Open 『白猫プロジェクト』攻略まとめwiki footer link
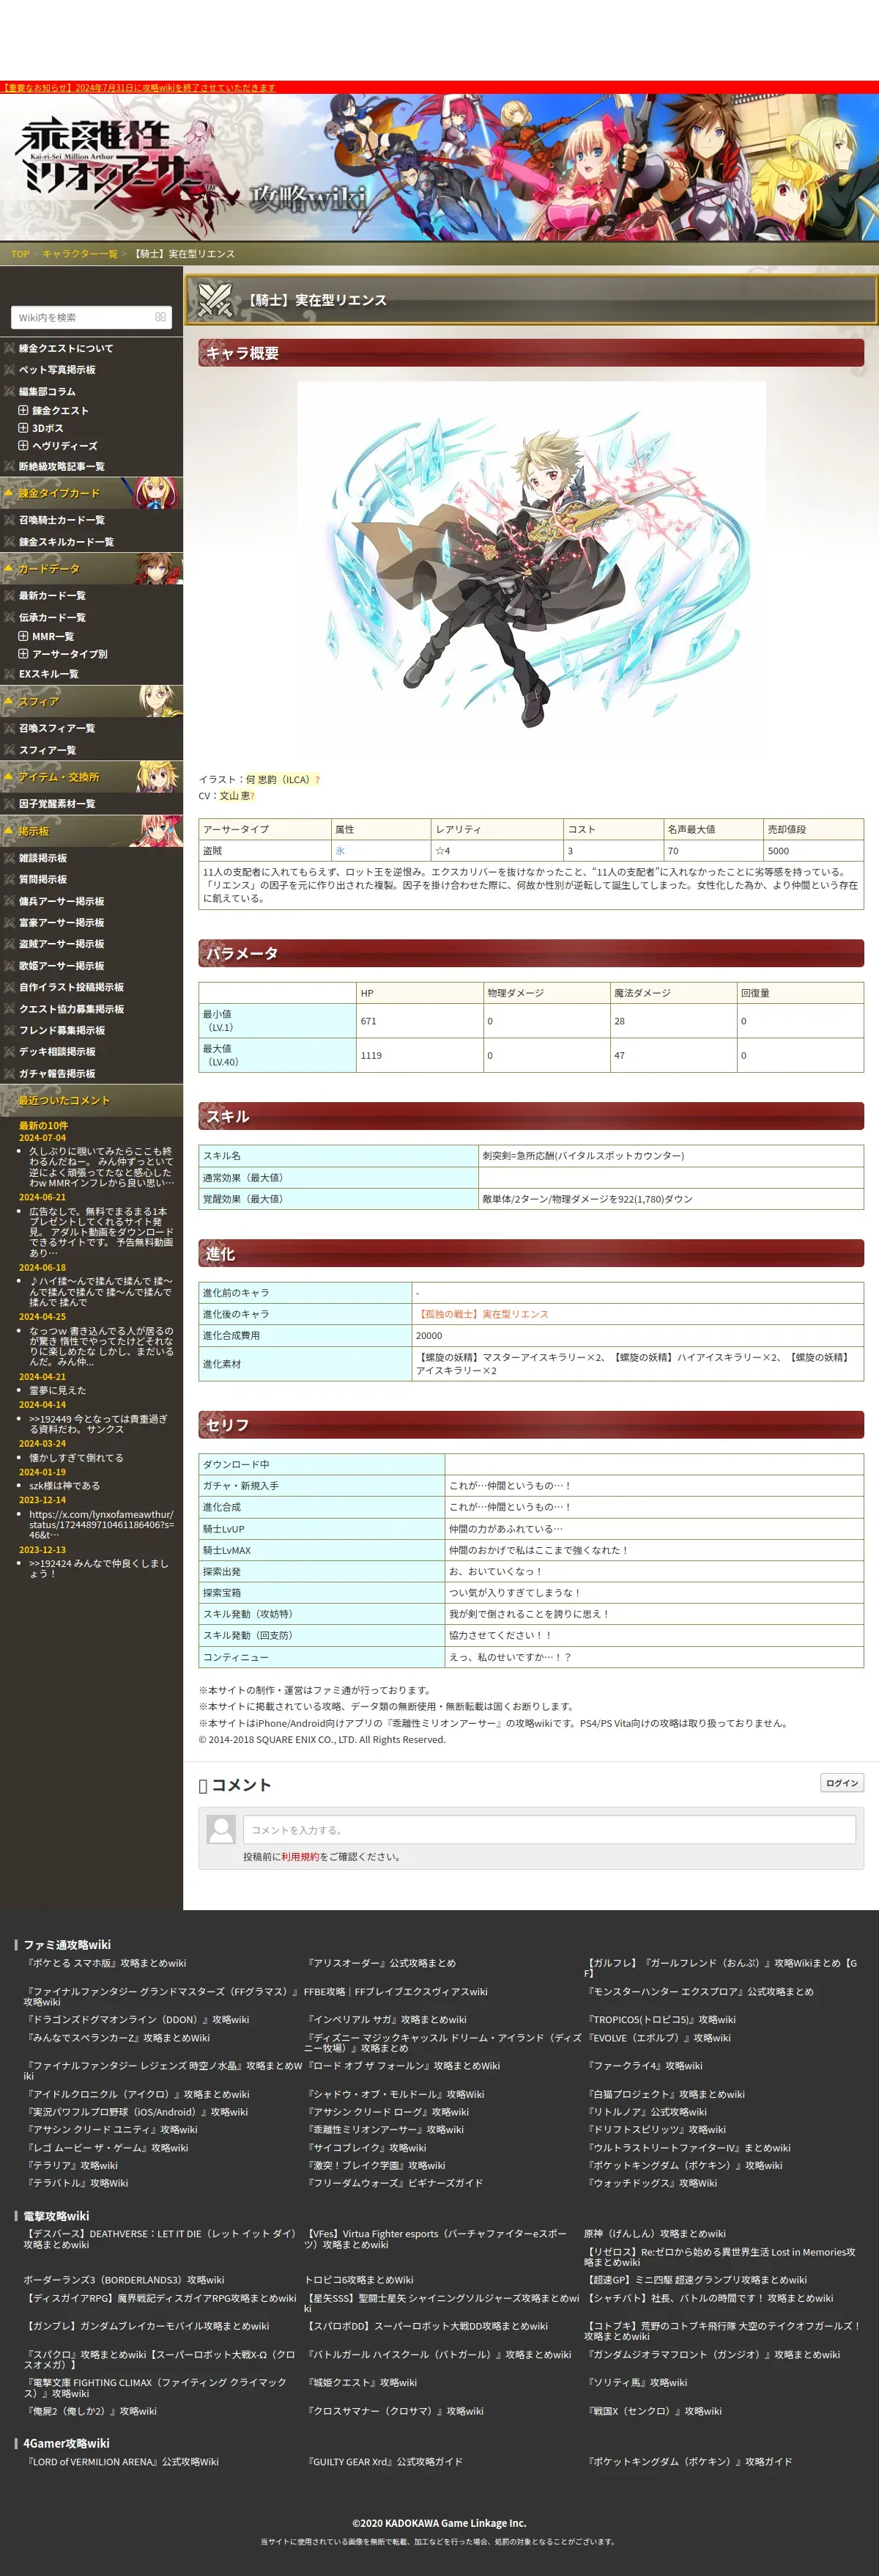879x2576 pixels. (x=664, y=2094)
